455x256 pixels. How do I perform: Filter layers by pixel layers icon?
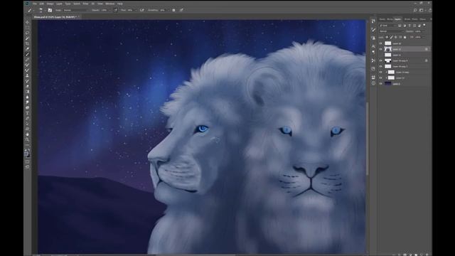(x=400, y=26)
